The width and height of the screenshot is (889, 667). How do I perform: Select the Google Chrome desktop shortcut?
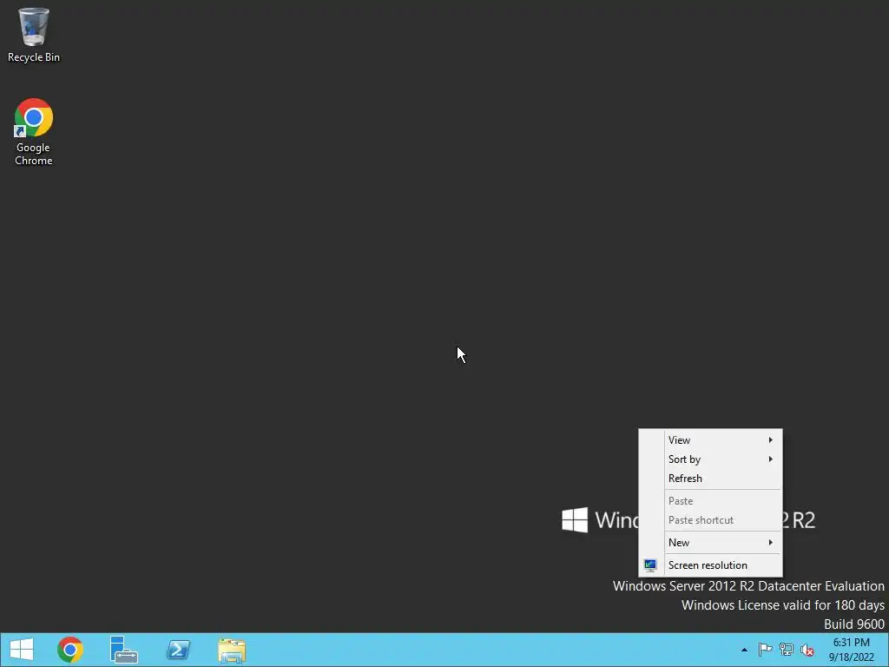34,132
